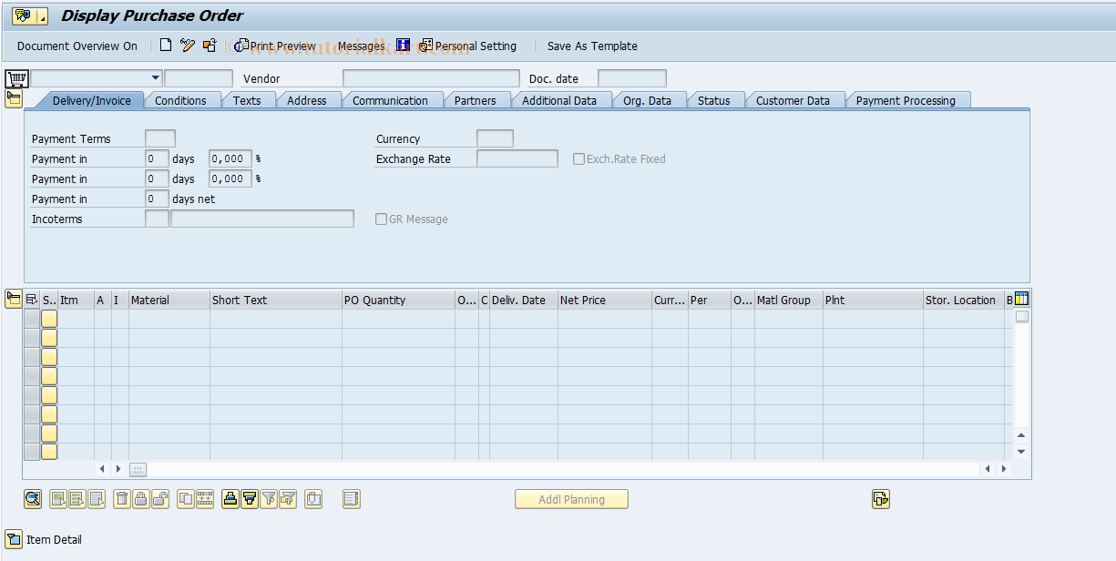Click the filter icon in the item toolbar

pyautogui.click(x=270, y=499)
